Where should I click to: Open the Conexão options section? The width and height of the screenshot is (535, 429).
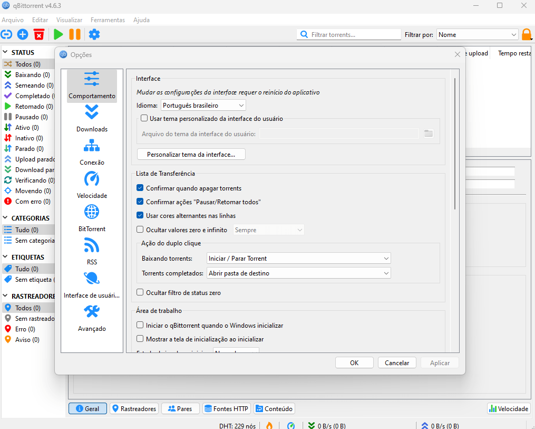92,152
